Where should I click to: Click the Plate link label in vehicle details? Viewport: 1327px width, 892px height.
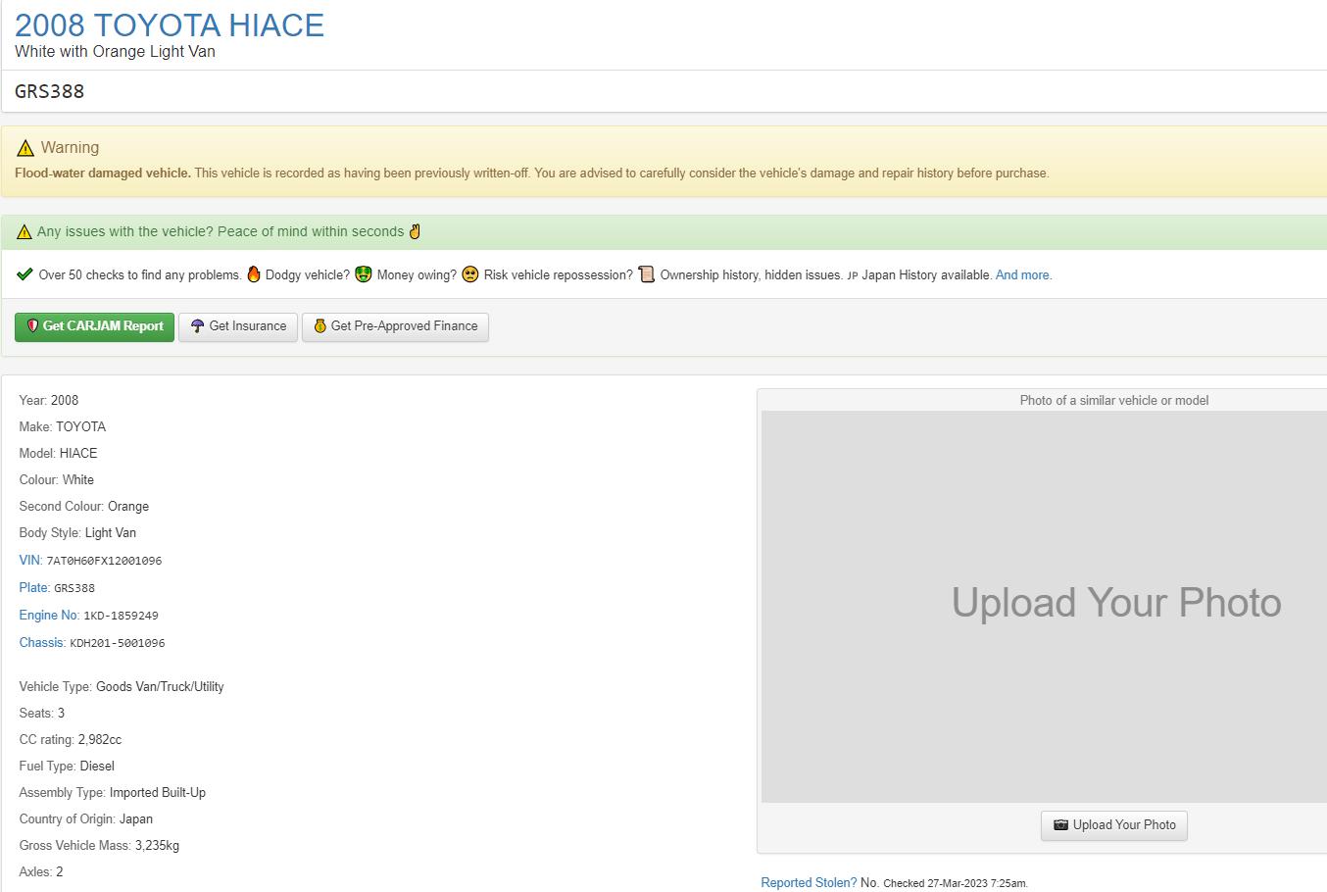34,588
